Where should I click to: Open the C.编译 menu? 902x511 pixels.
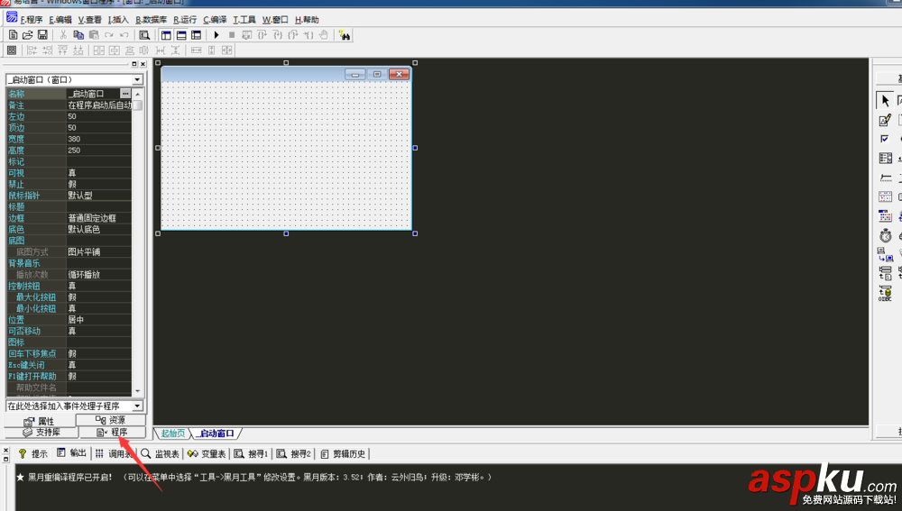[x=215, y=20]
